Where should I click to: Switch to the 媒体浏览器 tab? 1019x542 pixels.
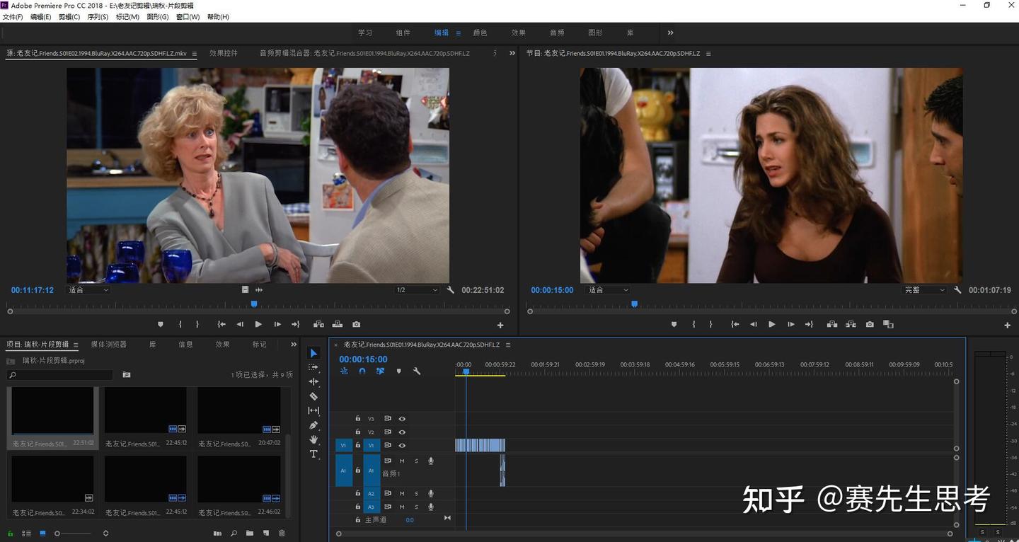click(108, 345)
